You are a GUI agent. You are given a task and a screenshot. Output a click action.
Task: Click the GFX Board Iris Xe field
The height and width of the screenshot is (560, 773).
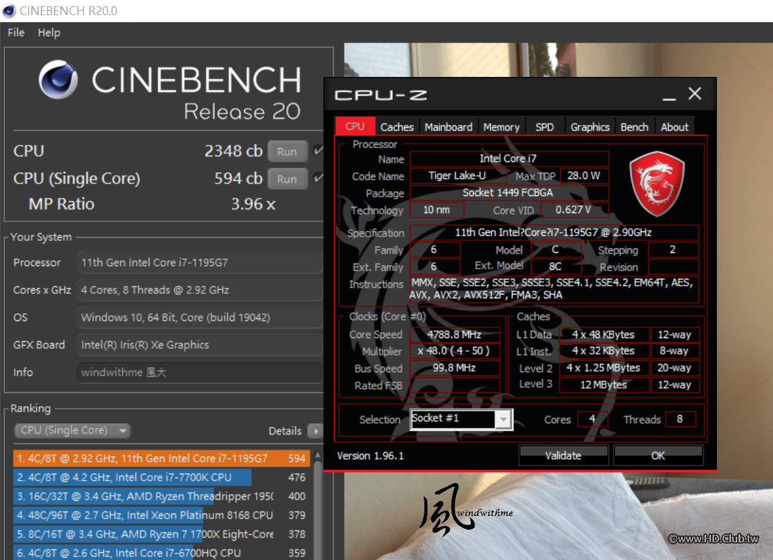coord(200,345)
